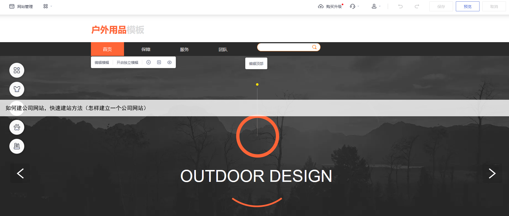Click the orange magnifier search icon
The image size is (509, 216).
click(x=314, y=47)
